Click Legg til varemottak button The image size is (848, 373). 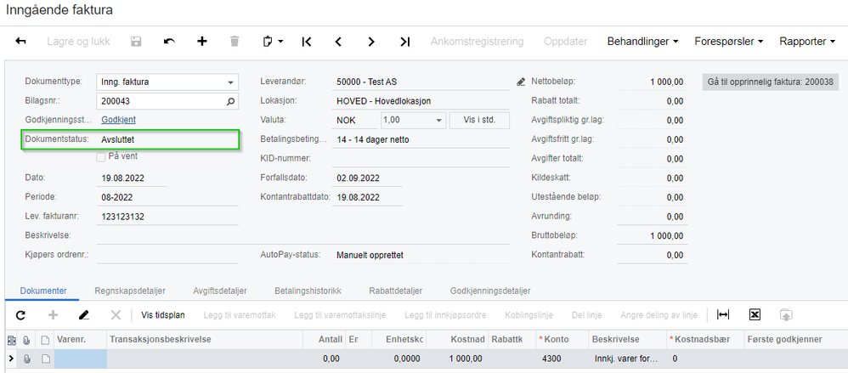[x=240, y=314]
